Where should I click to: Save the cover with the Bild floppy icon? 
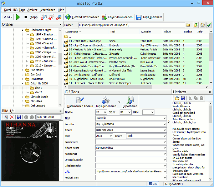point(19,117)
